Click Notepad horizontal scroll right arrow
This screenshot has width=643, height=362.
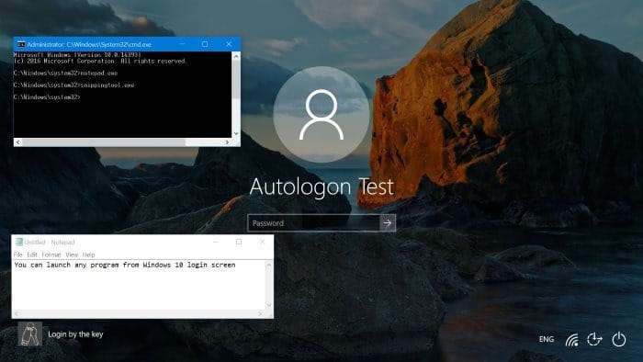pos(260,314)
